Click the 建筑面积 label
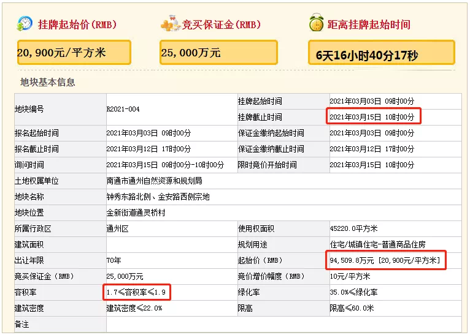This screenshot has width=470, height=335. pyautogui.click(x=29, y=245)
